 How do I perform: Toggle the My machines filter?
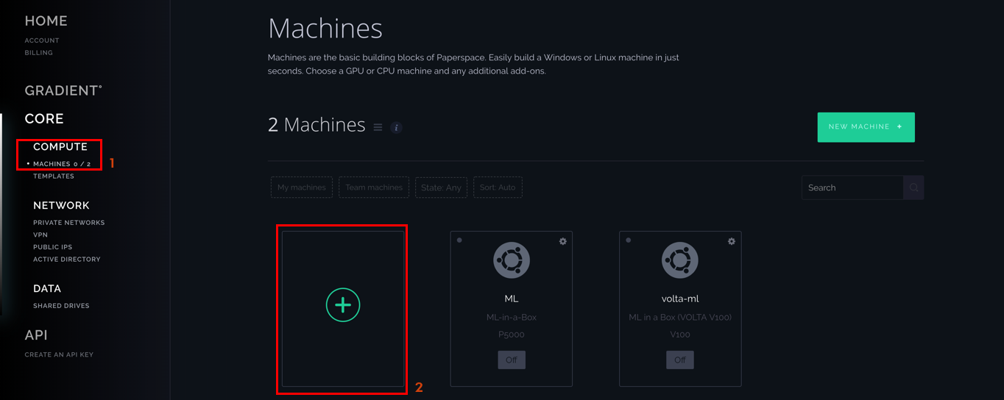(302, 187)
